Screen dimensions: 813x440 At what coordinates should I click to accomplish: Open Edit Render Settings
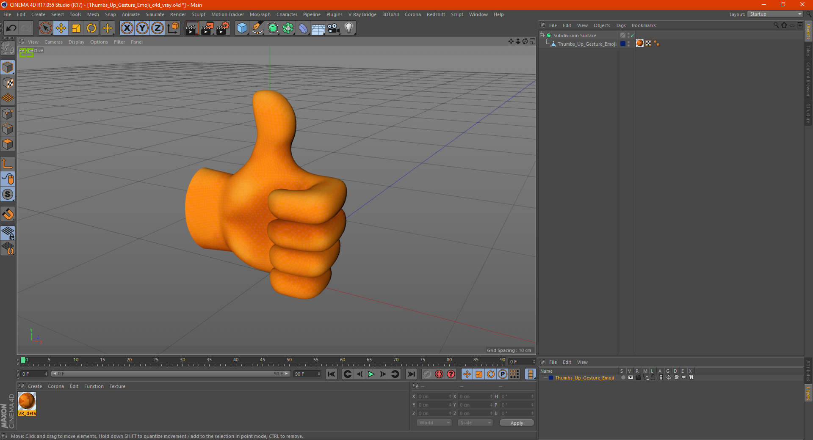[x=223, y=28]
